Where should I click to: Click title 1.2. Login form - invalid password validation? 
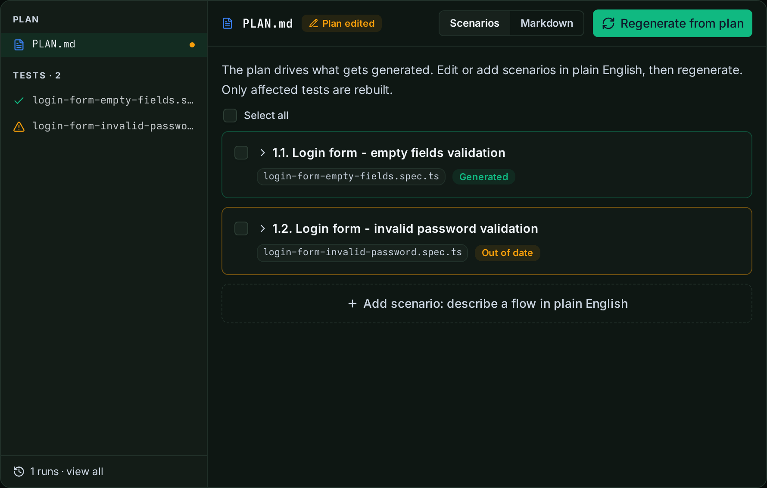[405, 228]
